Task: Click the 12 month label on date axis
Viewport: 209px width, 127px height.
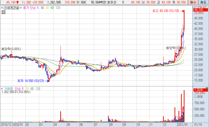Action: [x=165, y=125]
